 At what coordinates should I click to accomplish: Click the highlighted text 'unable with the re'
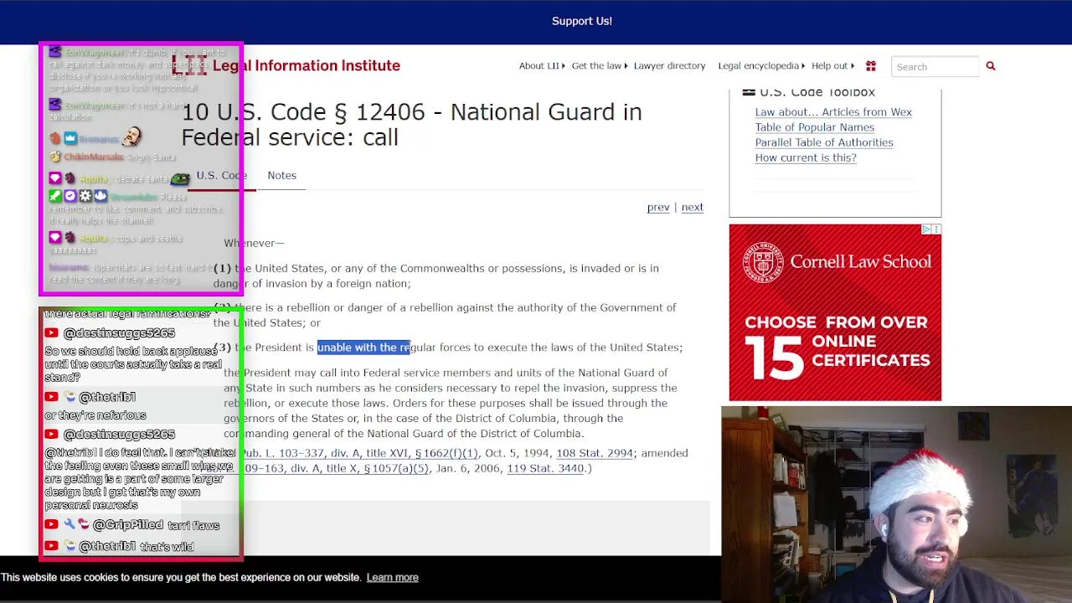[x=363, y=348]
